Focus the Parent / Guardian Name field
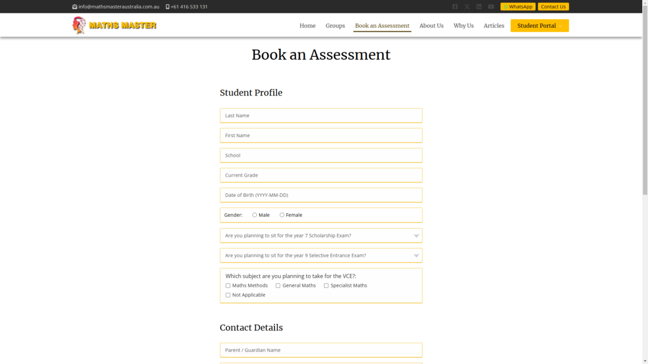This screenshot has height=364, width=648. pos(321,350)
